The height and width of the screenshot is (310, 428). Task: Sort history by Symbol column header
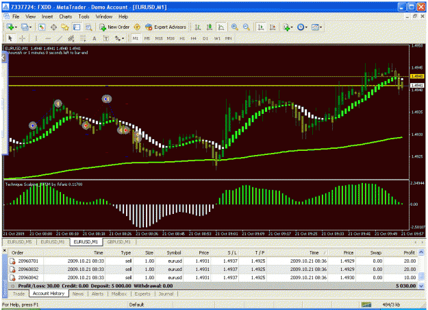174,253
